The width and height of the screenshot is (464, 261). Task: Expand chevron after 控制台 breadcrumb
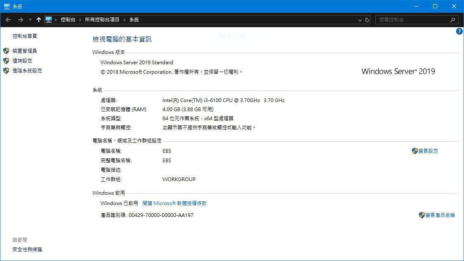click(x=80, y=20)
